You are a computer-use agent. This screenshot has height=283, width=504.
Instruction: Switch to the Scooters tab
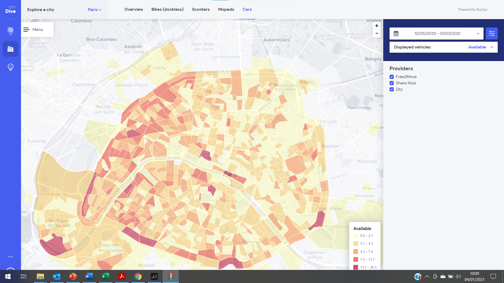(201, 9)
